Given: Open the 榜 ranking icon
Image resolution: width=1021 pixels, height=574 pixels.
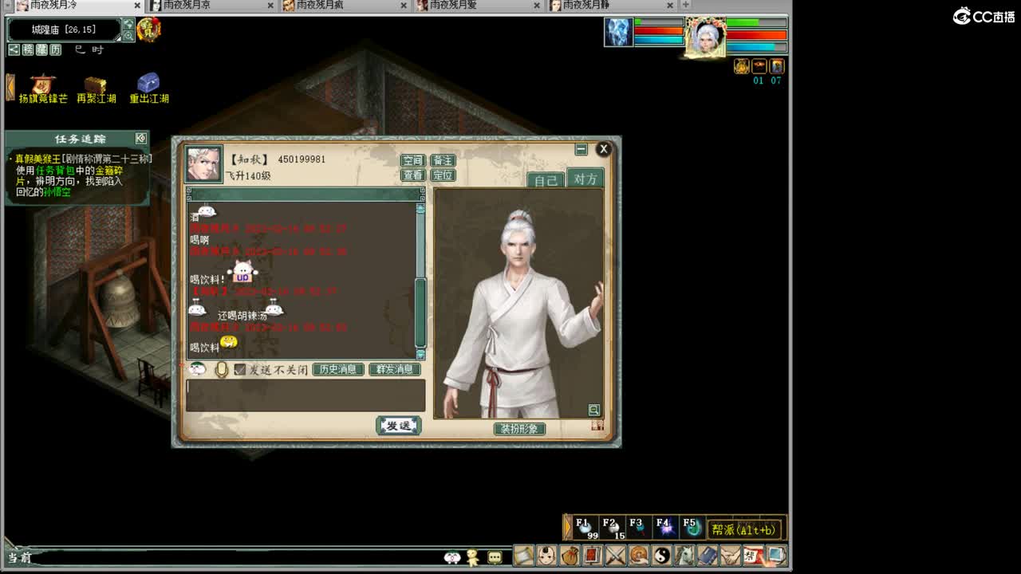Looking at the screenshot, I should click(28, 49).
